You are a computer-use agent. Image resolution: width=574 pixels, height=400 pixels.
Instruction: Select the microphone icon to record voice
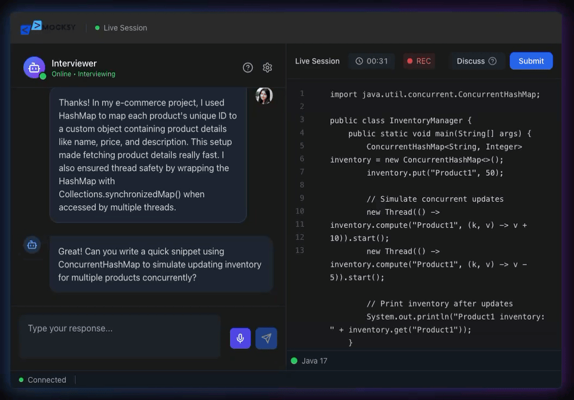click(240, 338)
